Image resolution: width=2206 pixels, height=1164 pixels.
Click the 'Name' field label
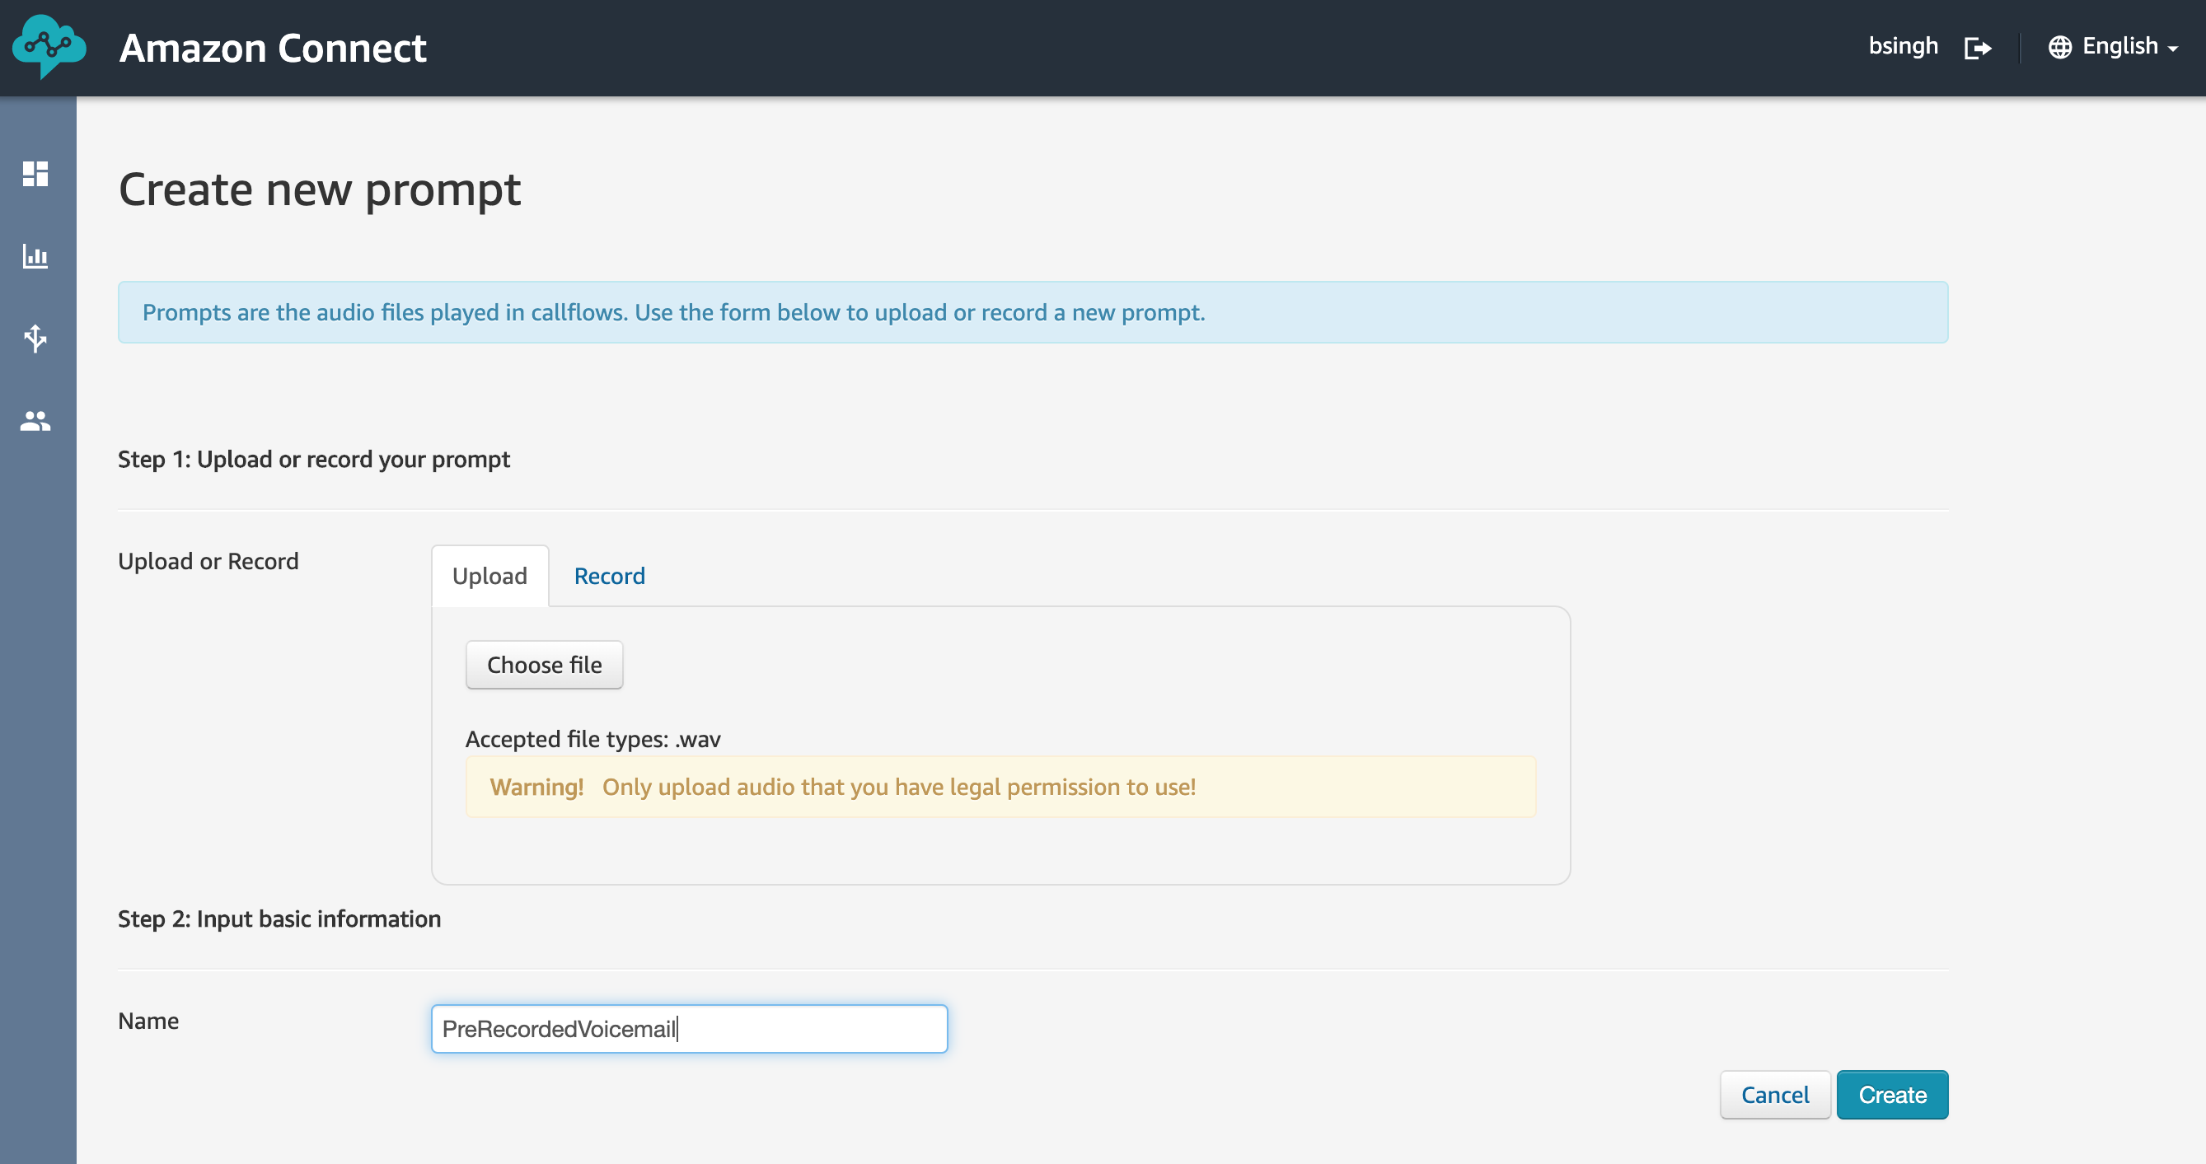click(148, 1021)
